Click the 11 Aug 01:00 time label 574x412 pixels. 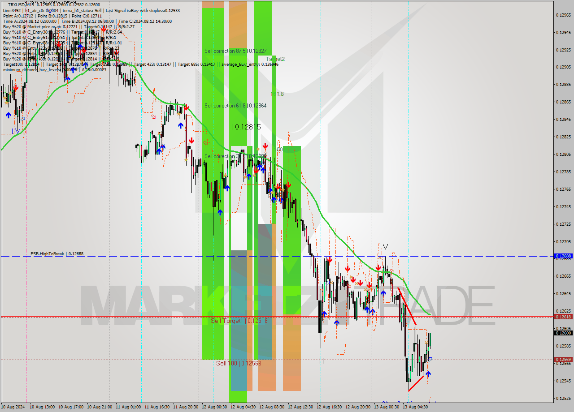click(128, 407)
